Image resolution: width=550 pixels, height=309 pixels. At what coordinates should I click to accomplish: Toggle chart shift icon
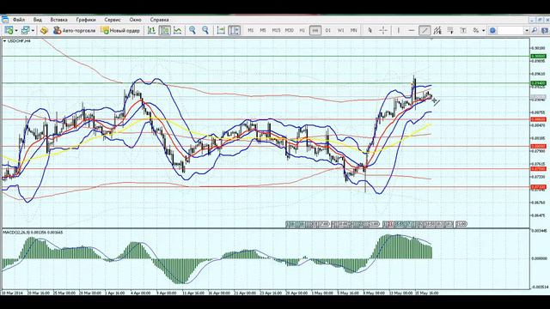click(x=234, y=31)
